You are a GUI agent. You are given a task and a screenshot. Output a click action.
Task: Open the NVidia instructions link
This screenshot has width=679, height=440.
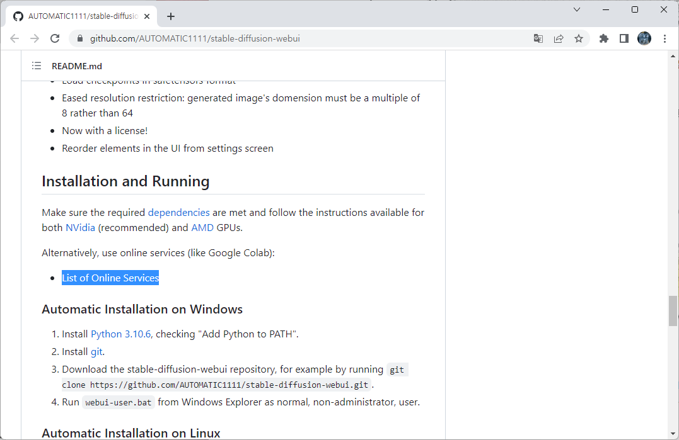[80, 227]
